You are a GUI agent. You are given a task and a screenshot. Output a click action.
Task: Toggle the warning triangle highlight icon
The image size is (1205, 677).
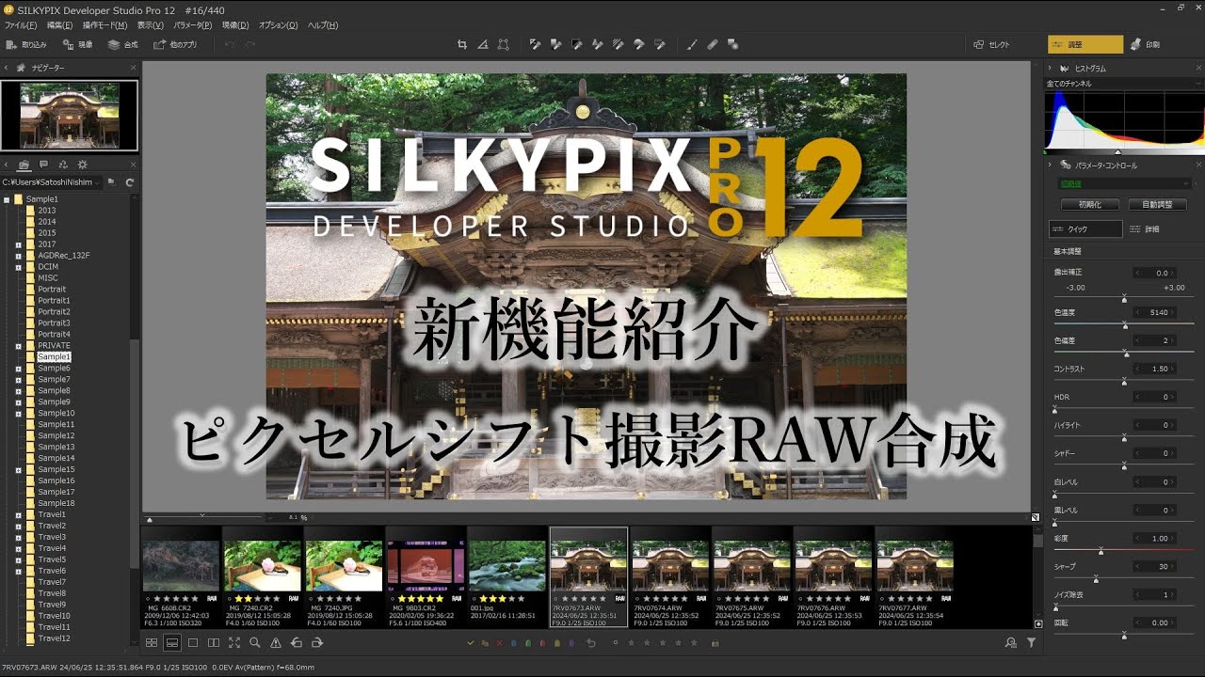tap(276, 643)
